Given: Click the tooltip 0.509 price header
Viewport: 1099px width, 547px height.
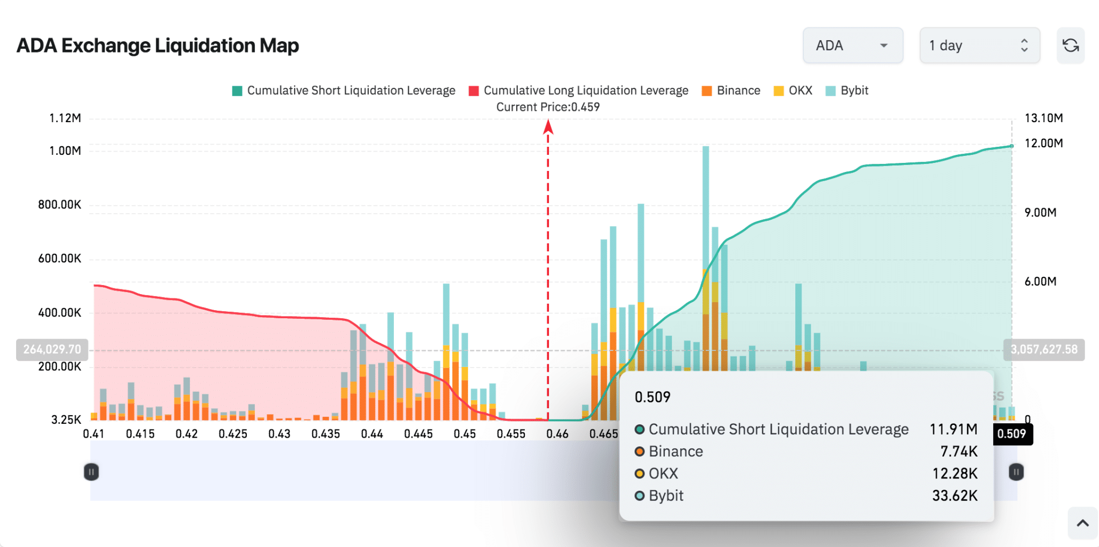Looking at the screenshot, I should click(653, 397).
